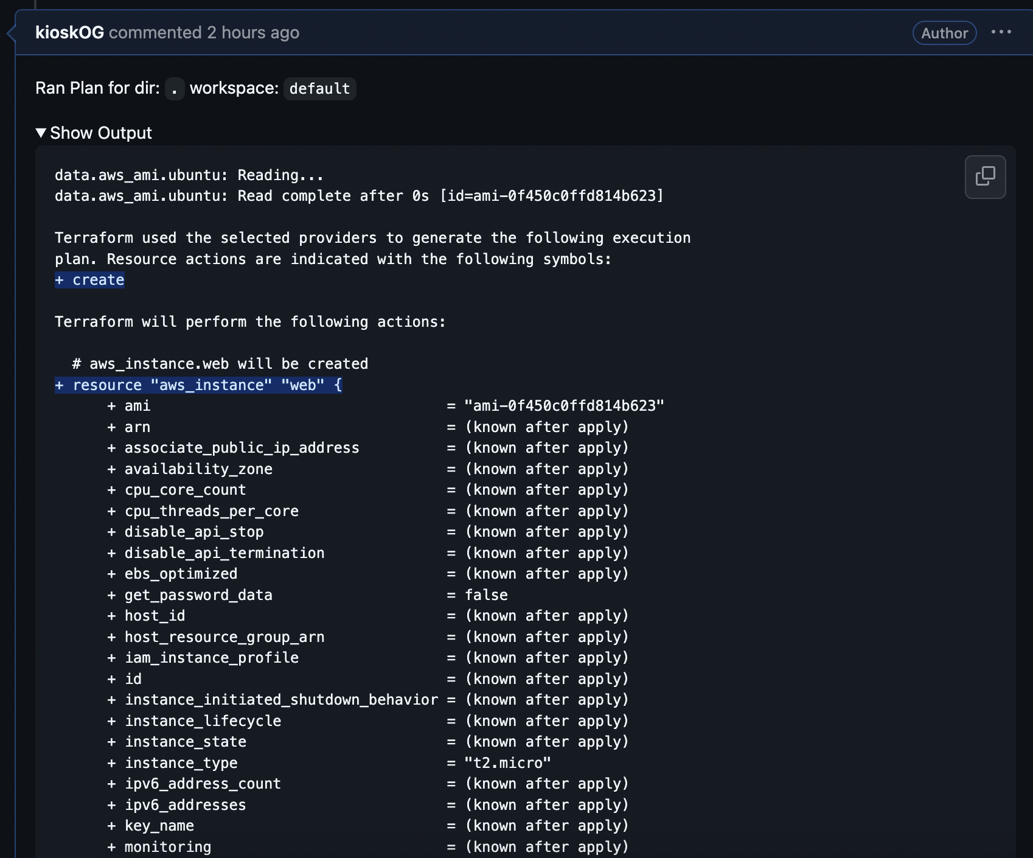This screenshot has width=1033, height=858.
Task: Click the highlighted resource "aws_instance" "web" line
Action: click(198, 385)
